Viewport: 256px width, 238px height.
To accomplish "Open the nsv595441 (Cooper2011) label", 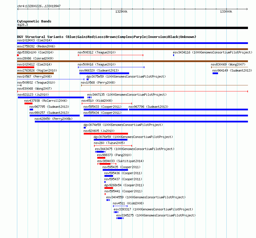I will click(123, 191).
